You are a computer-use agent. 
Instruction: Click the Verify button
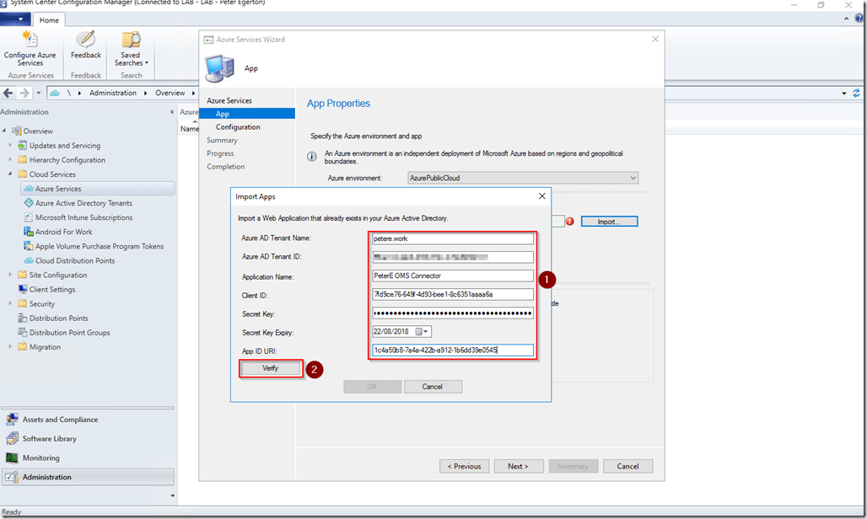[270, 368]
